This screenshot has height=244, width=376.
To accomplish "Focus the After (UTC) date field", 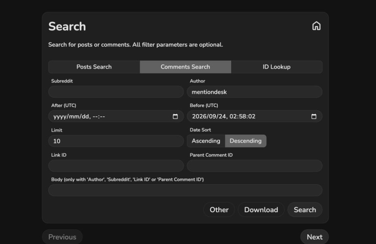I will [116, 116].
